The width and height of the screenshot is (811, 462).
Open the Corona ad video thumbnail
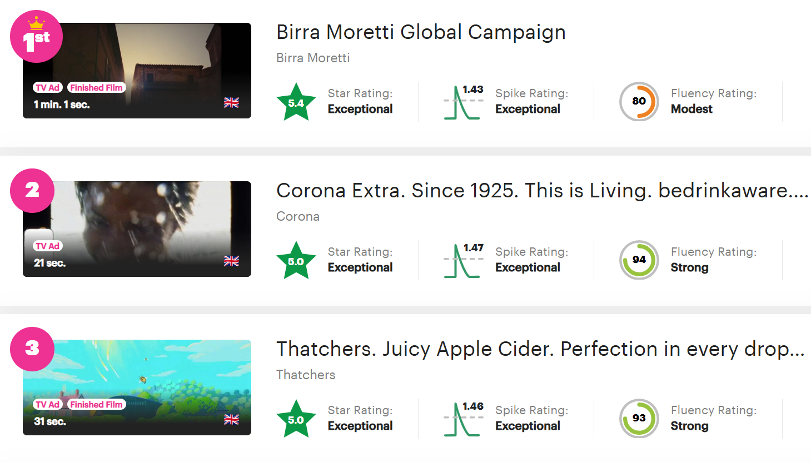point(137,229)
